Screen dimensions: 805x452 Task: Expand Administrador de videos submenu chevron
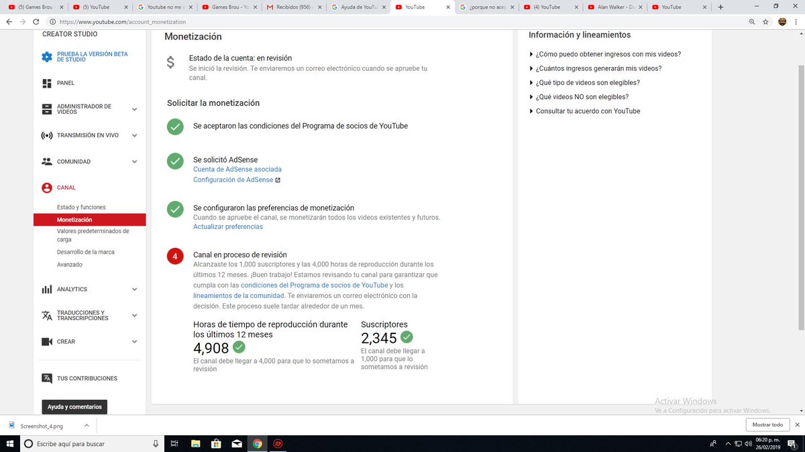pos(134,109)
